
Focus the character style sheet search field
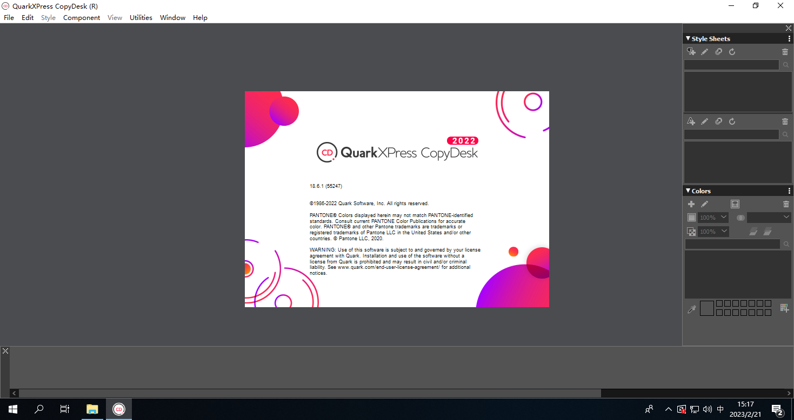[x=731, y=134]
